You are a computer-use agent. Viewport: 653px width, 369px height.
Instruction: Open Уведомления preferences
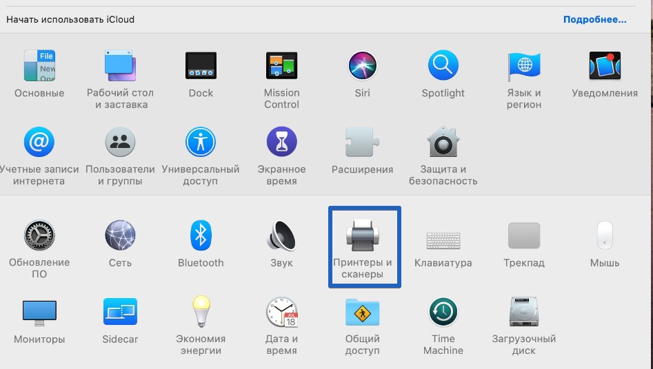(x=604, y=66)
